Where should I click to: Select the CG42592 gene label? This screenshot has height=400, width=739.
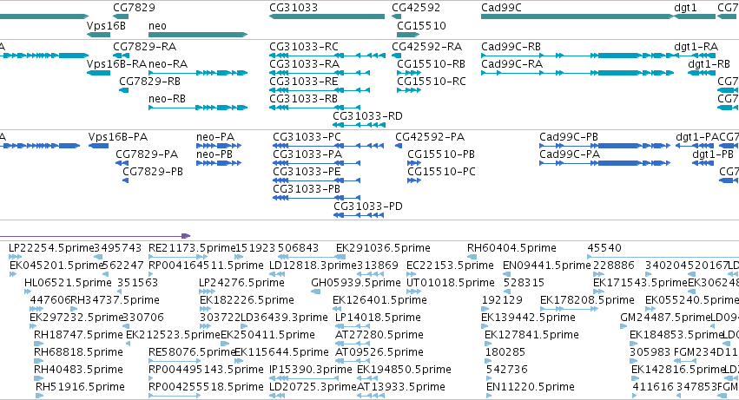point(416,8)
